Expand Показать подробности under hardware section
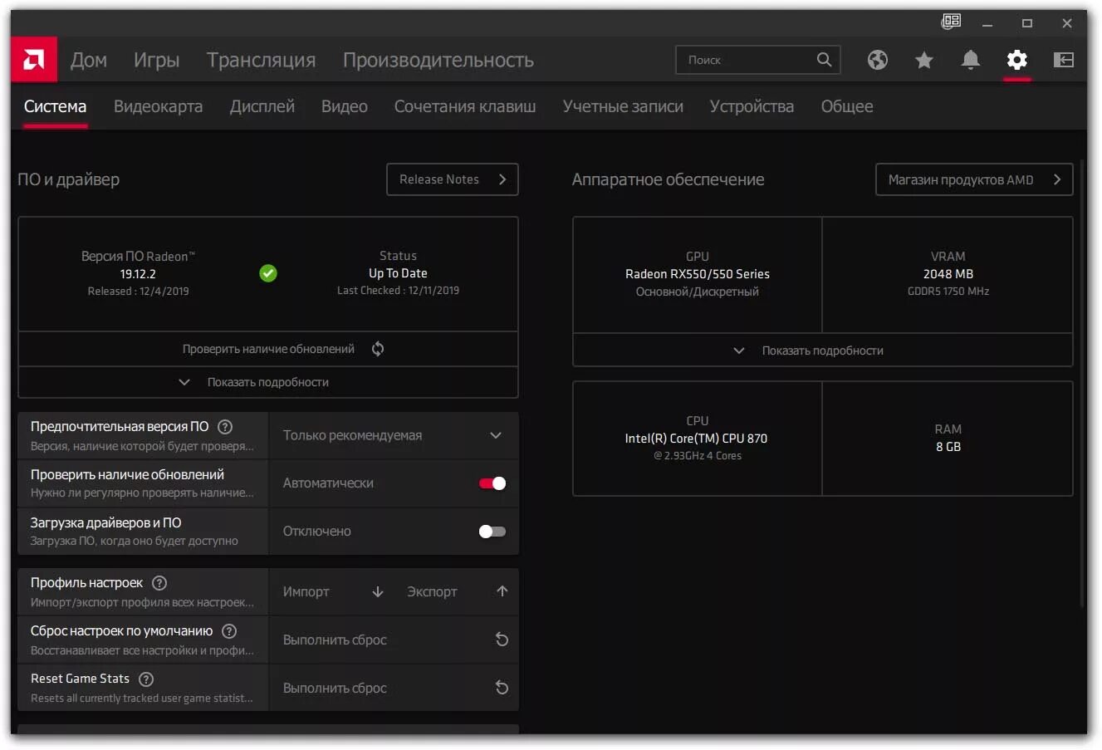Viewport: 1102px width, 750px height. tap(822, 350)
